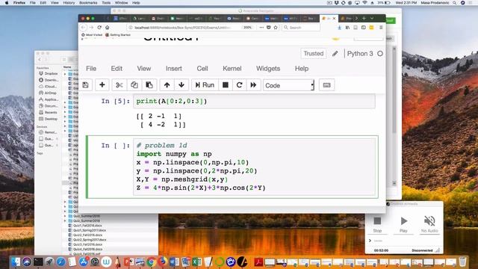Open a new Firefox tab with plus
This screenshot has height=269, width=478.
(364, 19)
